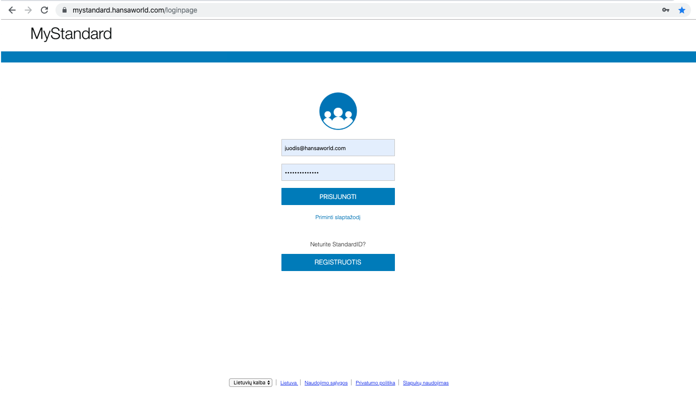Open the Lietuvių kalba language dropdown

point(251,383)
